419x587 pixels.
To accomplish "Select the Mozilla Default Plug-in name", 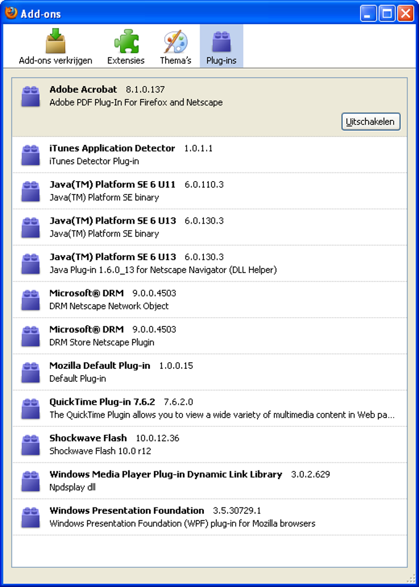I will tap(100, 366).
